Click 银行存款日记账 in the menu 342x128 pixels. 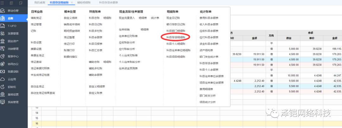(x=176, y=24)
